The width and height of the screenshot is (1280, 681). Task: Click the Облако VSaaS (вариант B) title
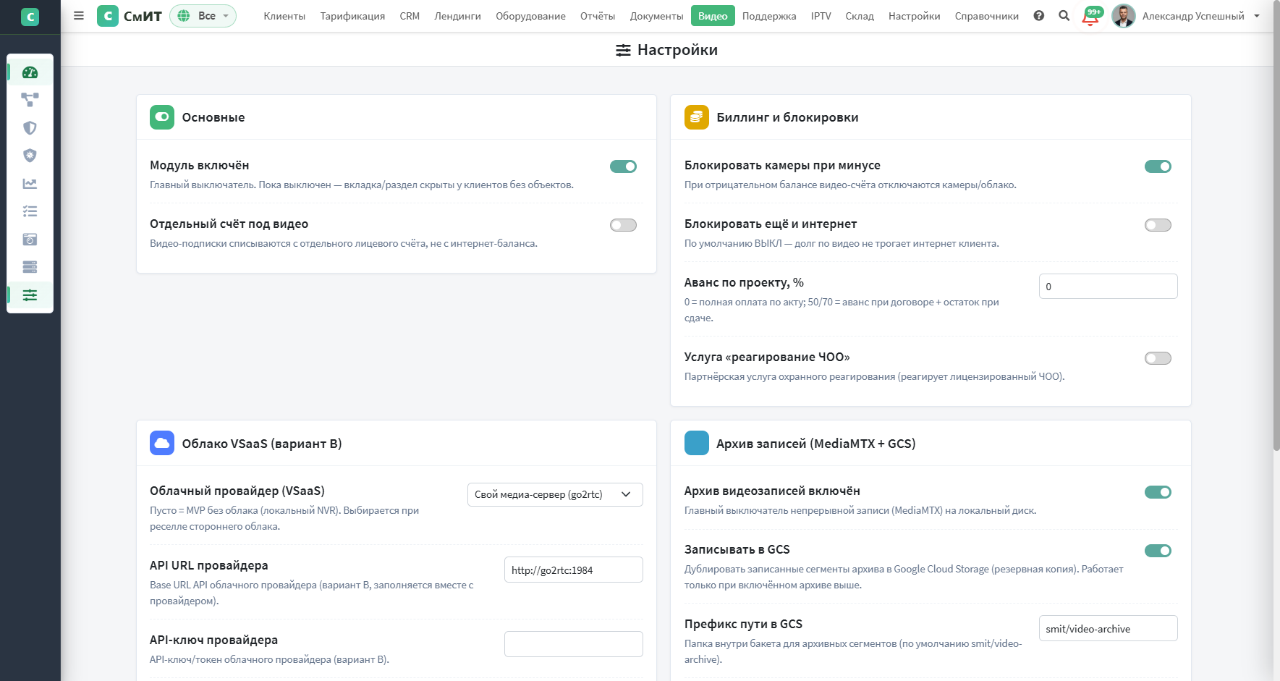[262, 444]
